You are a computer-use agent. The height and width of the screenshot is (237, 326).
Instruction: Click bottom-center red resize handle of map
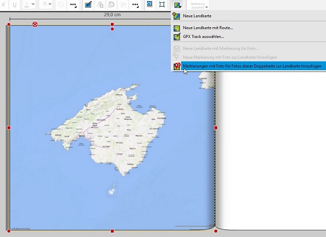pyautogui.click(x=112, y=231)
